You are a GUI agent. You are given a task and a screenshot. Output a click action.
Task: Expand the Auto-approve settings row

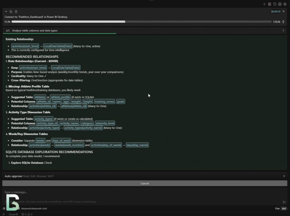[x=284, y=176]
